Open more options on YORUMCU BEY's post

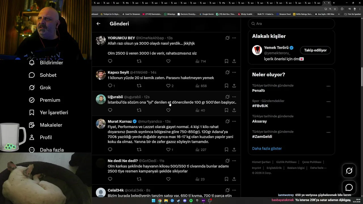[234, 38]
